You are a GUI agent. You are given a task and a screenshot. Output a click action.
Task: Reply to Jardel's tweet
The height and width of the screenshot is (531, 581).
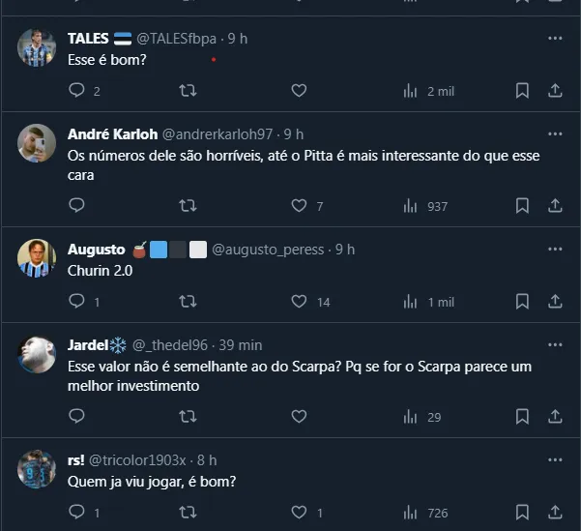coord(78,417)
